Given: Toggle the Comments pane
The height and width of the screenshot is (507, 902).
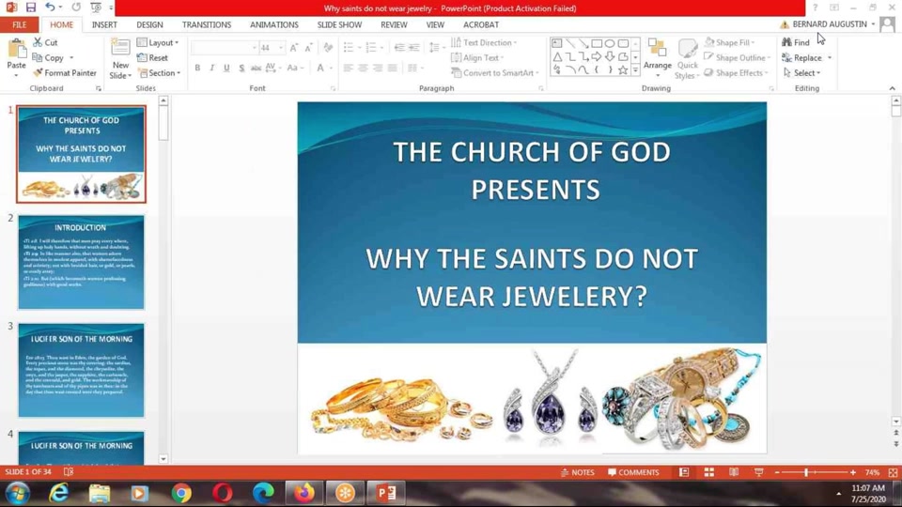Looking at the screenshot, I should point(633,472).
